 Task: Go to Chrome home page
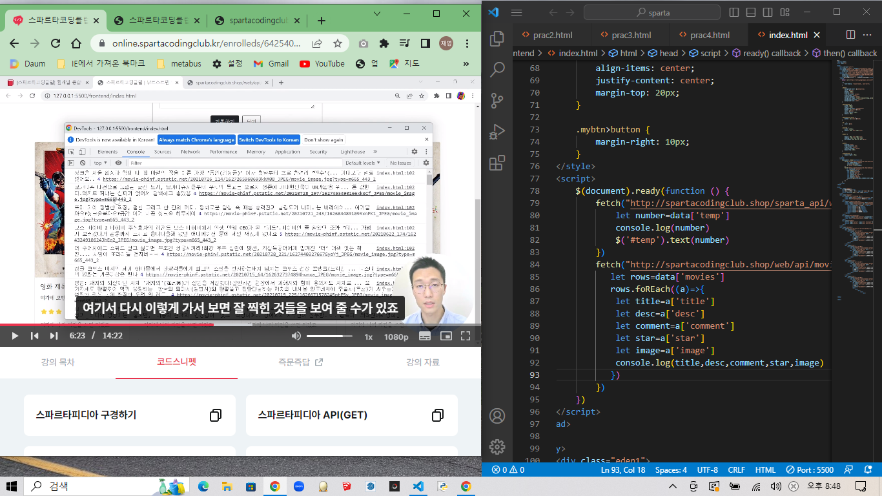[x=76, y=43]
